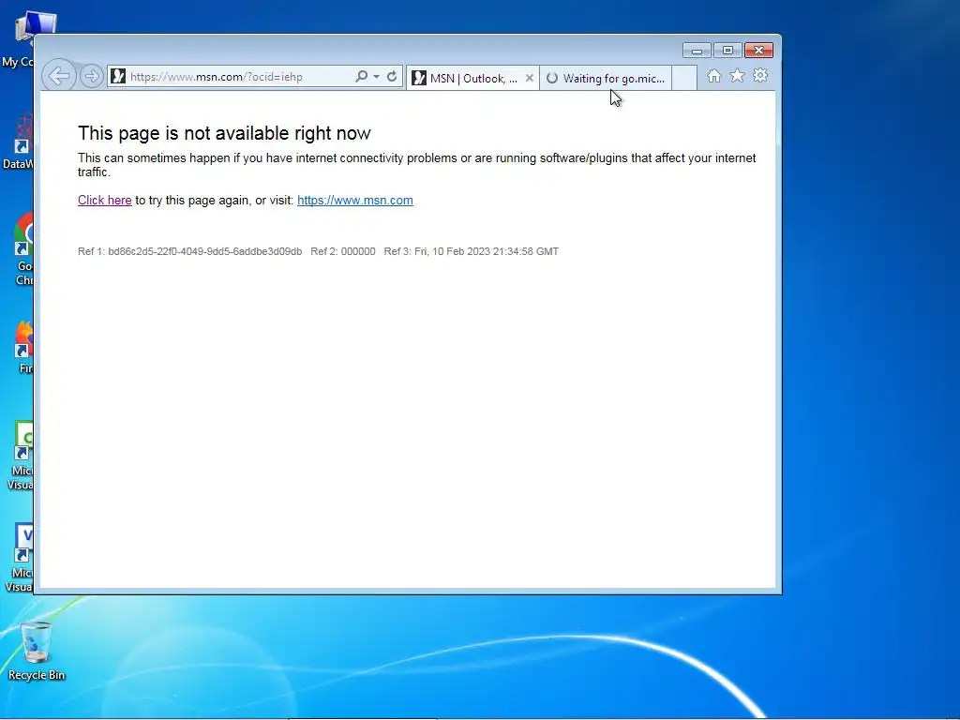Click the Ref 3 date timestamp text
The height and width of the screenshot is (720, 960).
coord(471,251)
